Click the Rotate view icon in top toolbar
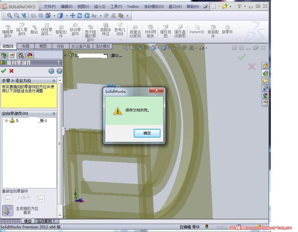 pyautogui.click(x=80, y=15)
